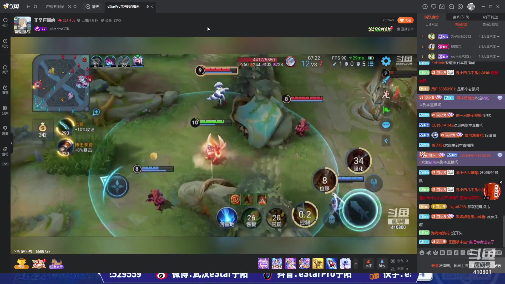Click username 白小羊233 in chat
Screen dimensions: 505x284
(x=457, y=207)
